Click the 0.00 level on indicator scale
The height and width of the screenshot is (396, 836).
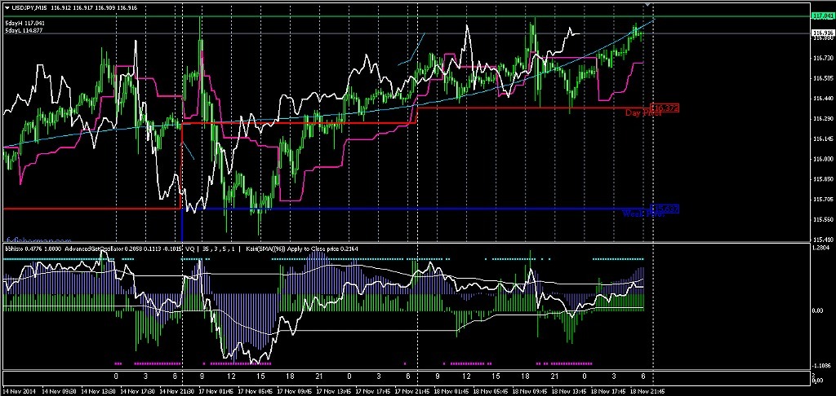[x=819, y=310]
